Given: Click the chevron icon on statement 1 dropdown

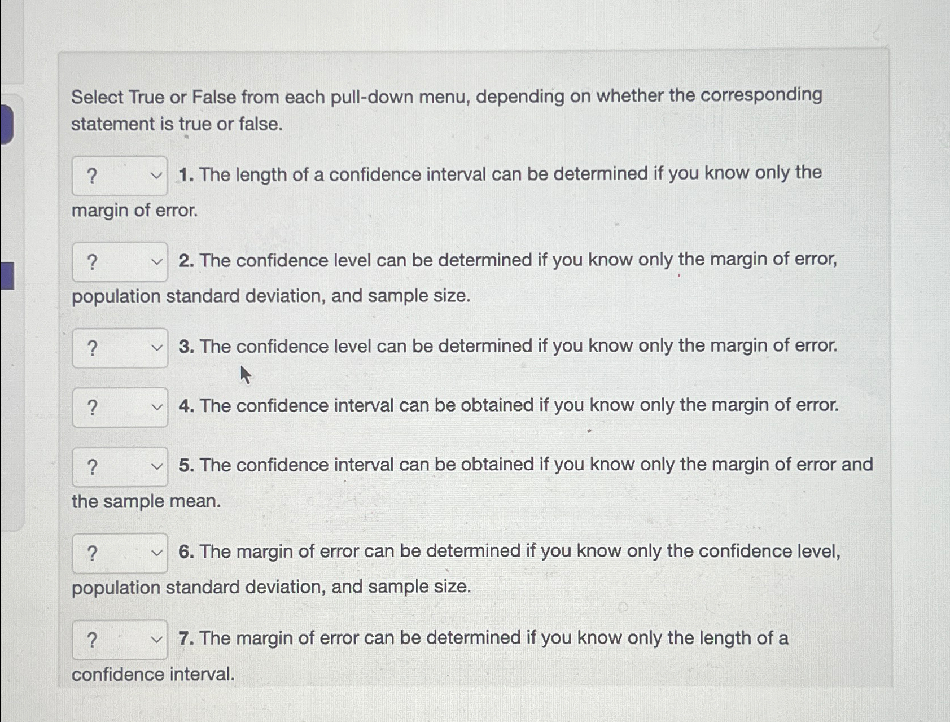Looking at the screenshot, I should (x=157, y=175).
